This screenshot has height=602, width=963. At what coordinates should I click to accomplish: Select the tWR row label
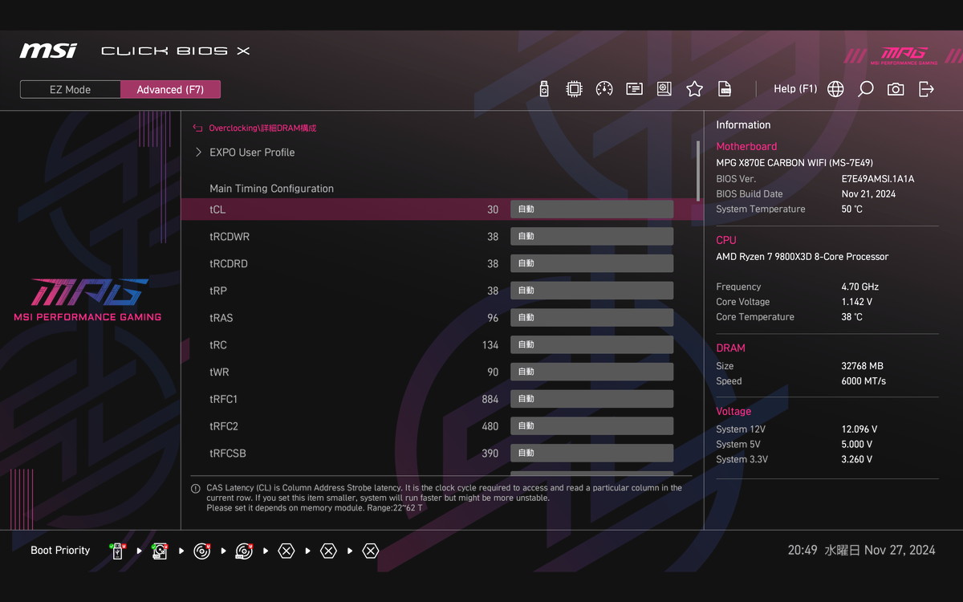pos(220,372)
